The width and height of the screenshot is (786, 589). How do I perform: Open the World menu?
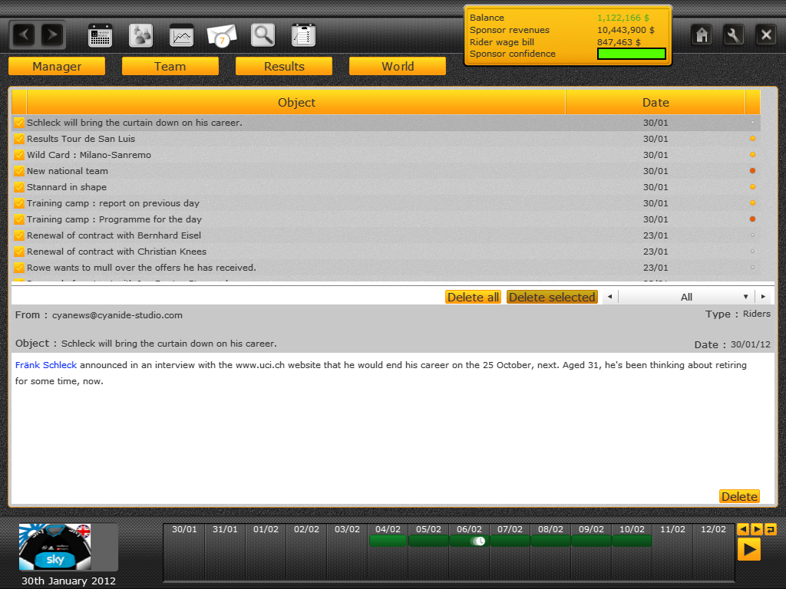[x=398, y=67]
